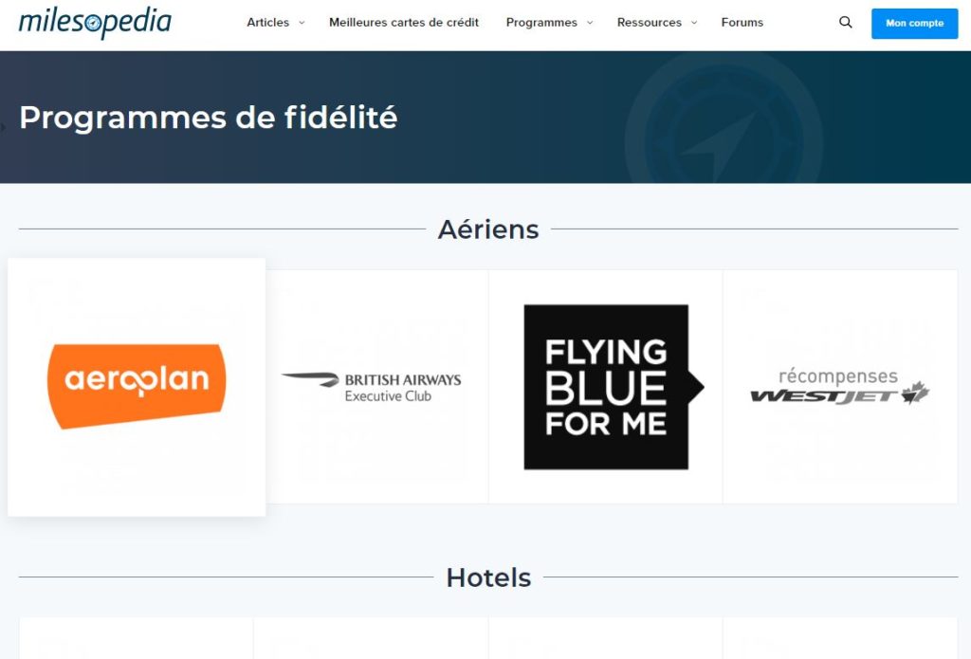Click the first hotel card below Hotels
This screenshot has width=971, height=659.
[x=137, y=639]
